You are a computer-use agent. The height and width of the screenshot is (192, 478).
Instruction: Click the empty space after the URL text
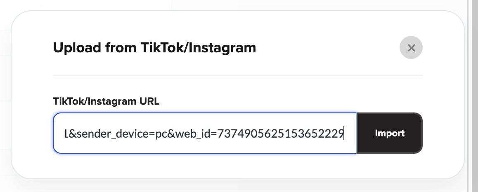[350, 133]
